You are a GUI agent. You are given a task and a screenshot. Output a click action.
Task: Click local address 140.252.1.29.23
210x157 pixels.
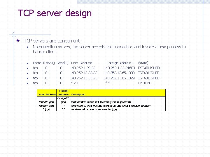click(x=83, y=68)
